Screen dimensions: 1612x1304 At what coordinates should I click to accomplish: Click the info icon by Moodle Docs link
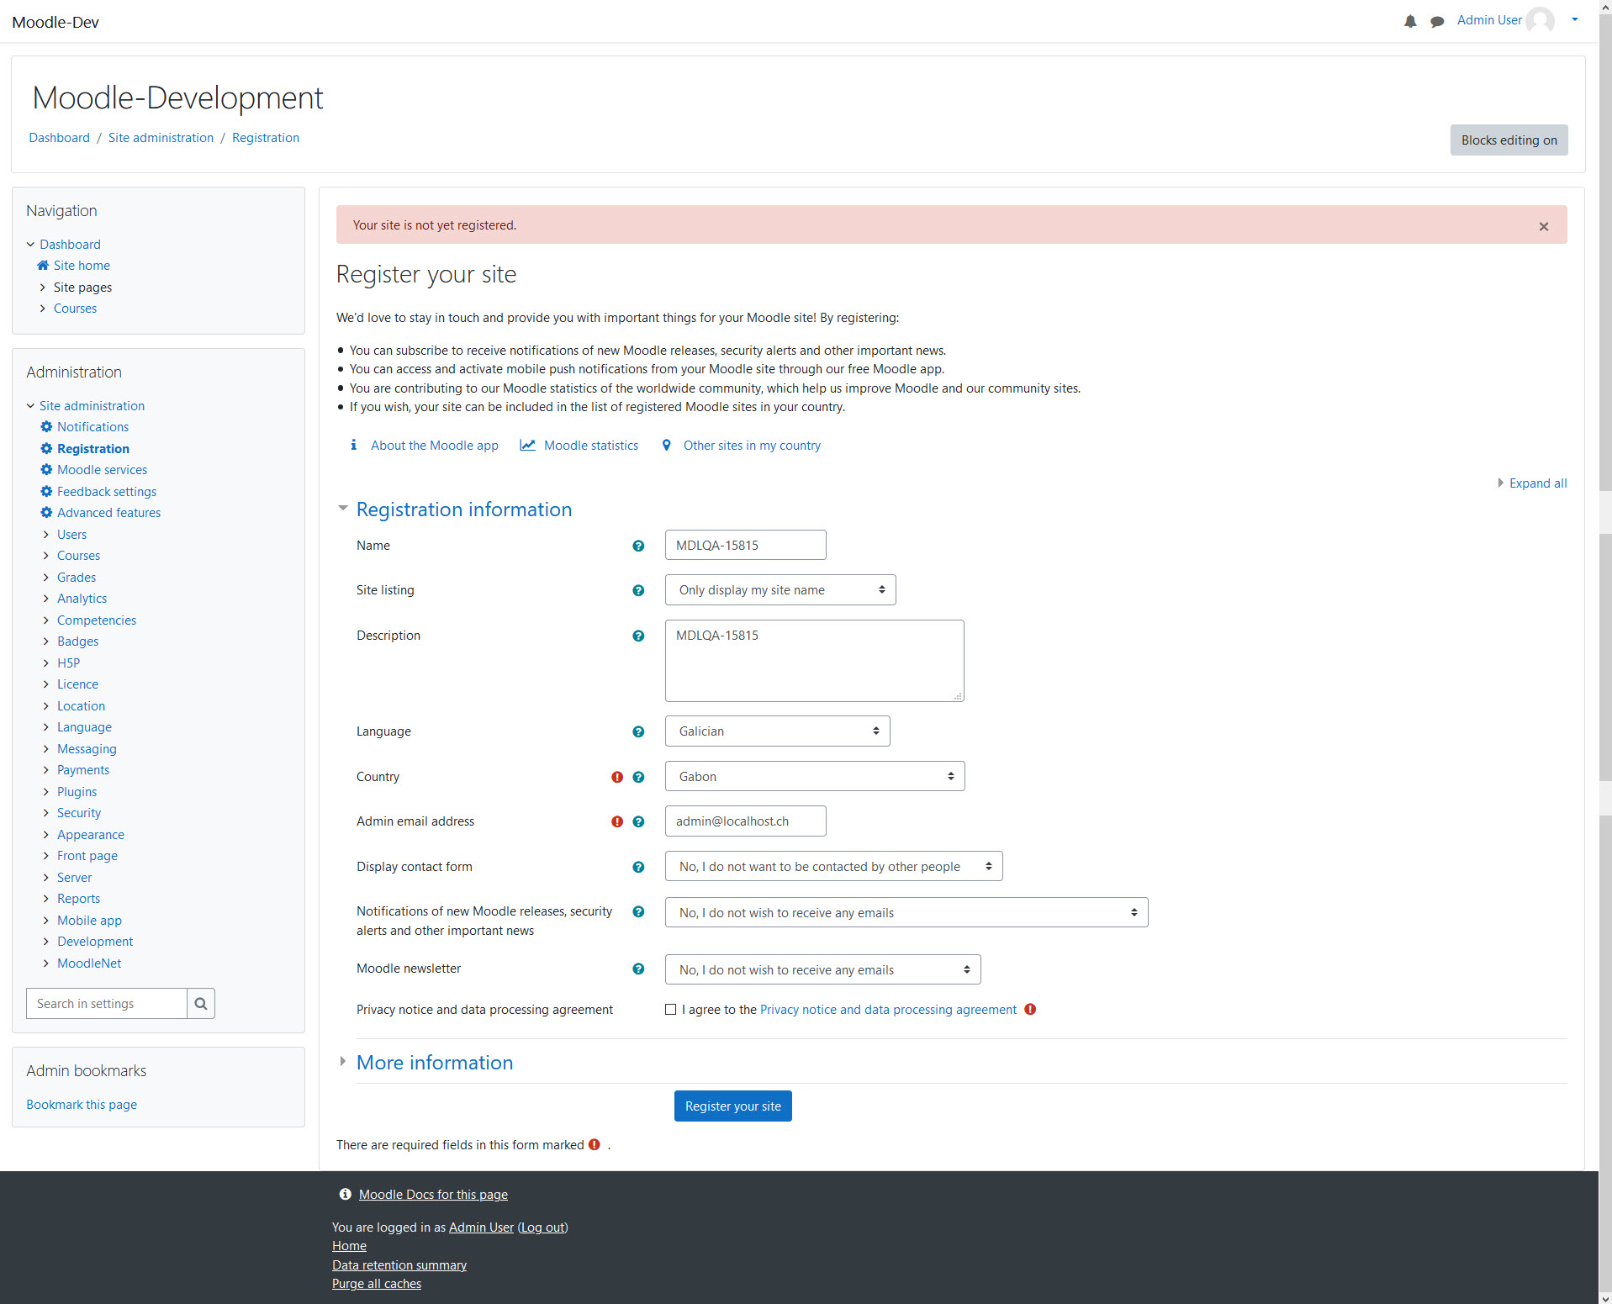pyautogui.click(x=345, y=1194)
